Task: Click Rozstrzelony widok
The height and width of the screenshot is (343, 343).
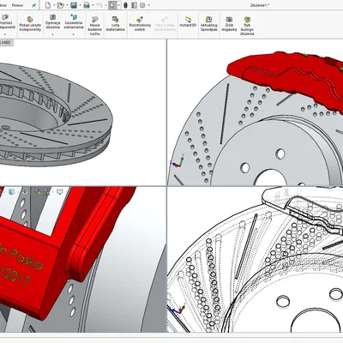Action: (x=140, y=24)
